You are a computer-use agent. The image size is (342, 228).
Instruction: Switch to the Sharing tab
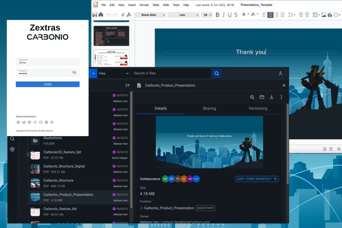pyautogui.click(x=209, y=108)
